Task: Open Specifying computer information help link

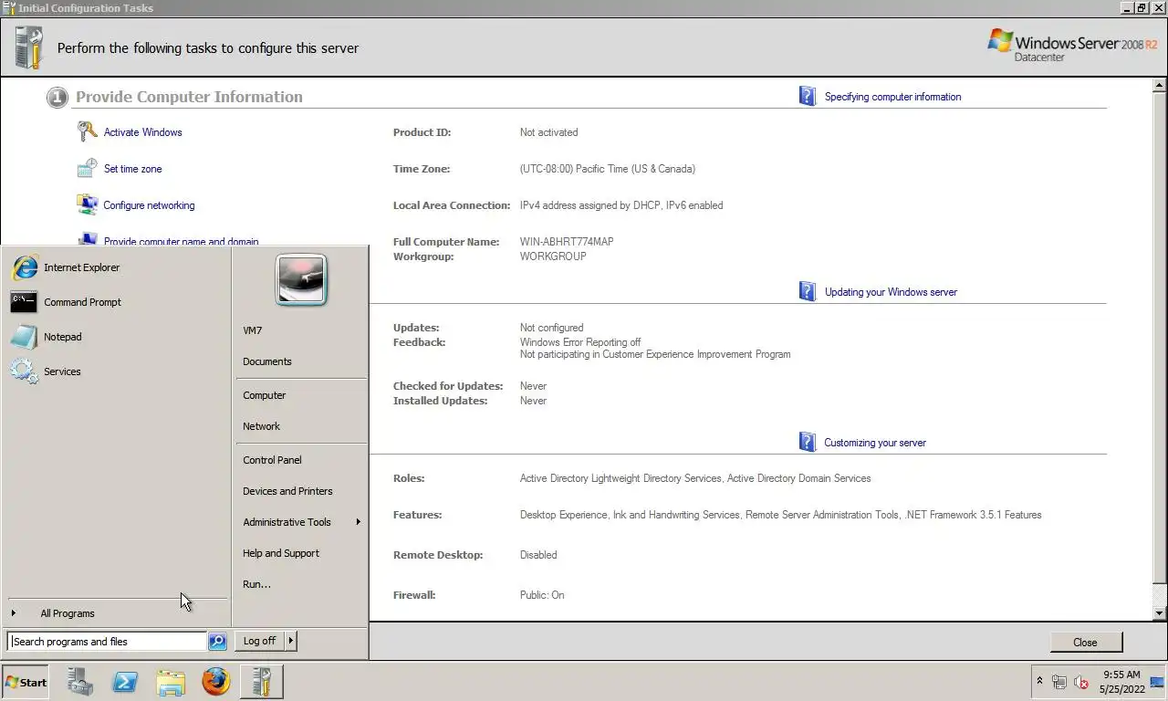Action: [892, 97]
